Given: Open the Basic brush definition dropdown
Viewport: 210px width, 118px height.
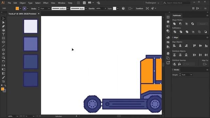Looking at the screenshot, I should pos(86,9).
